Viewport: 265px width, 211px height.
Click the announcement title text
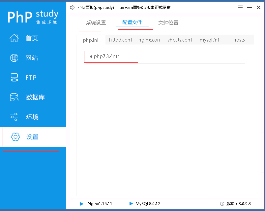coord(124,8)
